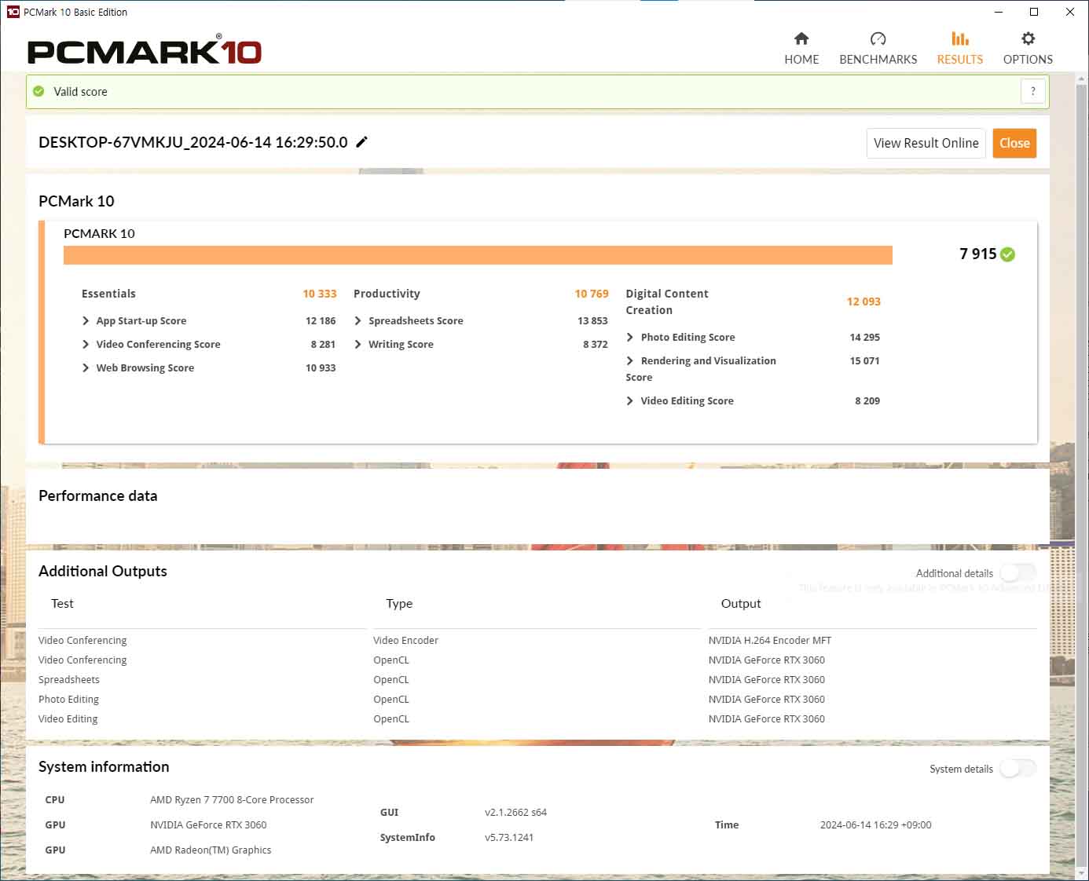Click the Video Editing test row
This screenshot has height=881, width=1089.
coord(68,718)
